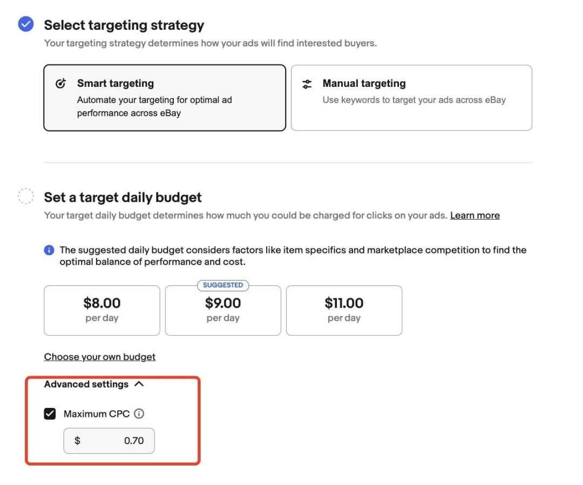This screenshot has height=485, width=583.
Task: Open the Learn more link
Action: [475, 215]
